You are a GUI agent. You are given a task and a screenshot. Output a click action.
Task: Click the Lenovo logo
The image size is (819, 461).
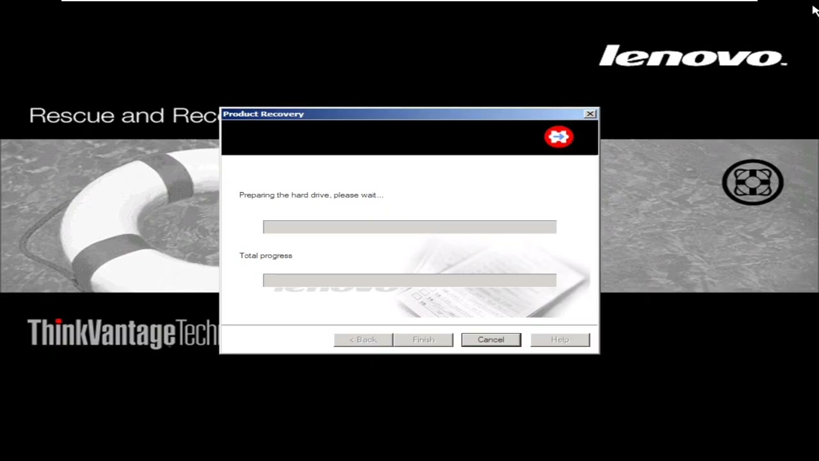pyautogui.click(x=692, y=56)
